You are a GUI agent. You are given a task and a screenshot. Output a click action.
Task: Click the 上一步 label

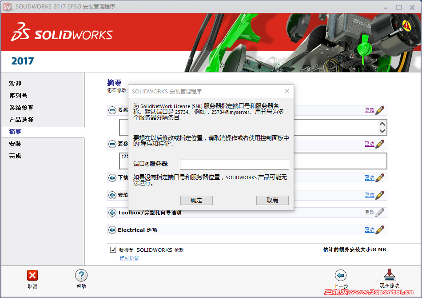pyautogui.click(x=341, y=286)
